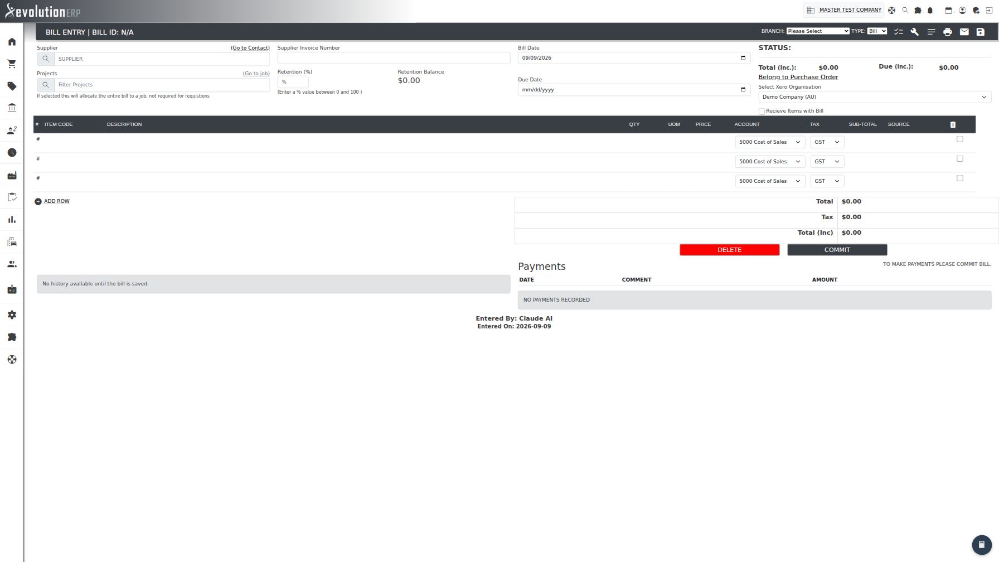This screenshot has width=999, height=562.
Task: Open the wrench tools icon
Action: point(915,32)
